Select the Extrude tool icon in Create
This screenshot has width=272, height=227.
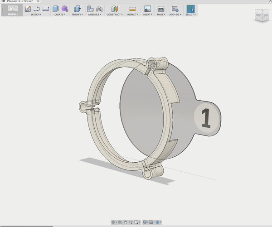[x=56, y=9]
